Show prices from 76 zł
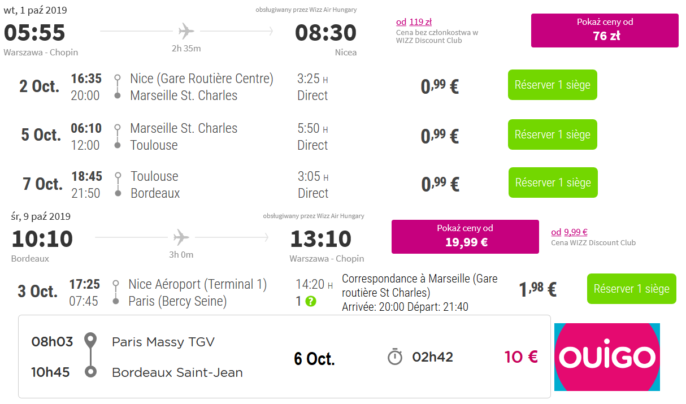 (605, 31)
